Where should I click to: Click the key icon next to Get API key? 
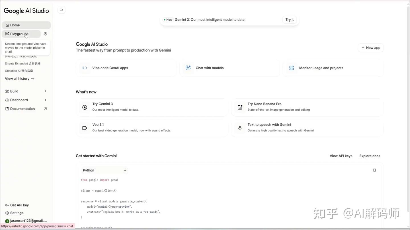tap(7, 205)
